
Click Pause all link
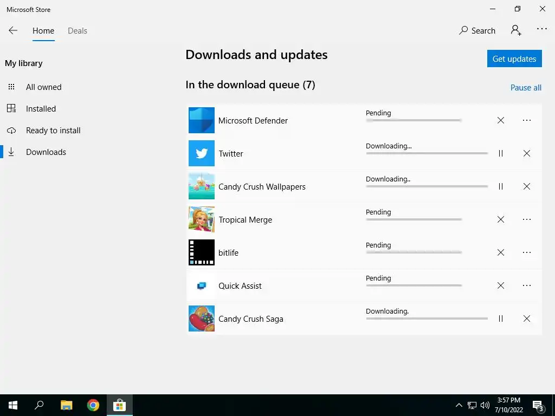[526, 88]
